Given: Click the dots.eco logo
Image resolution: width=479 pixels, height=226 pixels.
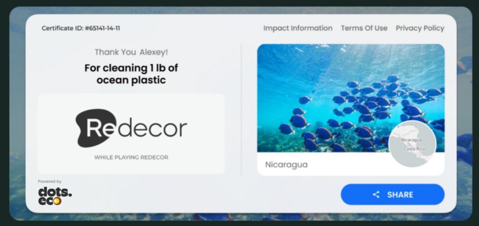Looking at the screenshot, I should tap(55, 196).
